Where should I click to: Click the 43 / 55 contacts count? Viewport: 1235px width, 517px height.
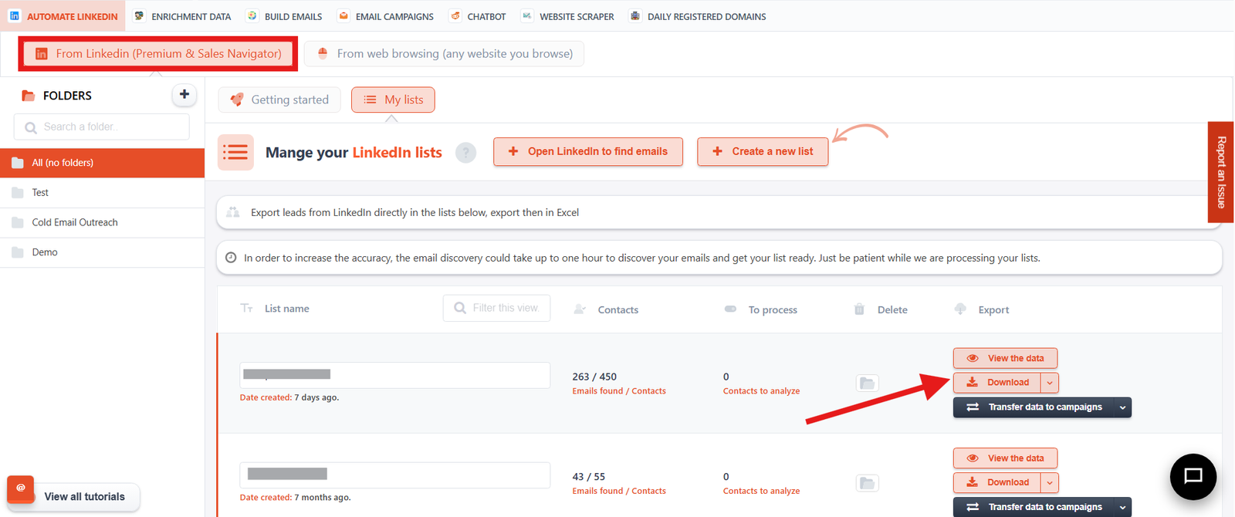tap(589, 477)
